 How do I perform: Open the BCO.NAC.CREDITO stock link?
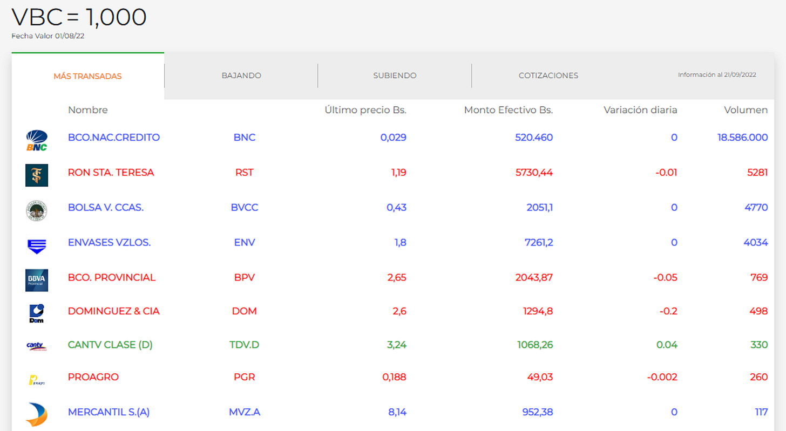(114, 138)
